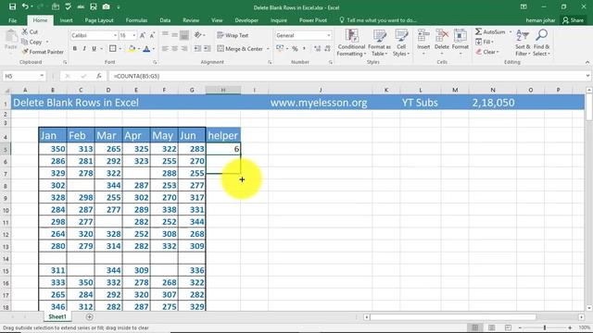Open the Find & Select menu
Screen dimensions: 593x333
click(541, 43)
